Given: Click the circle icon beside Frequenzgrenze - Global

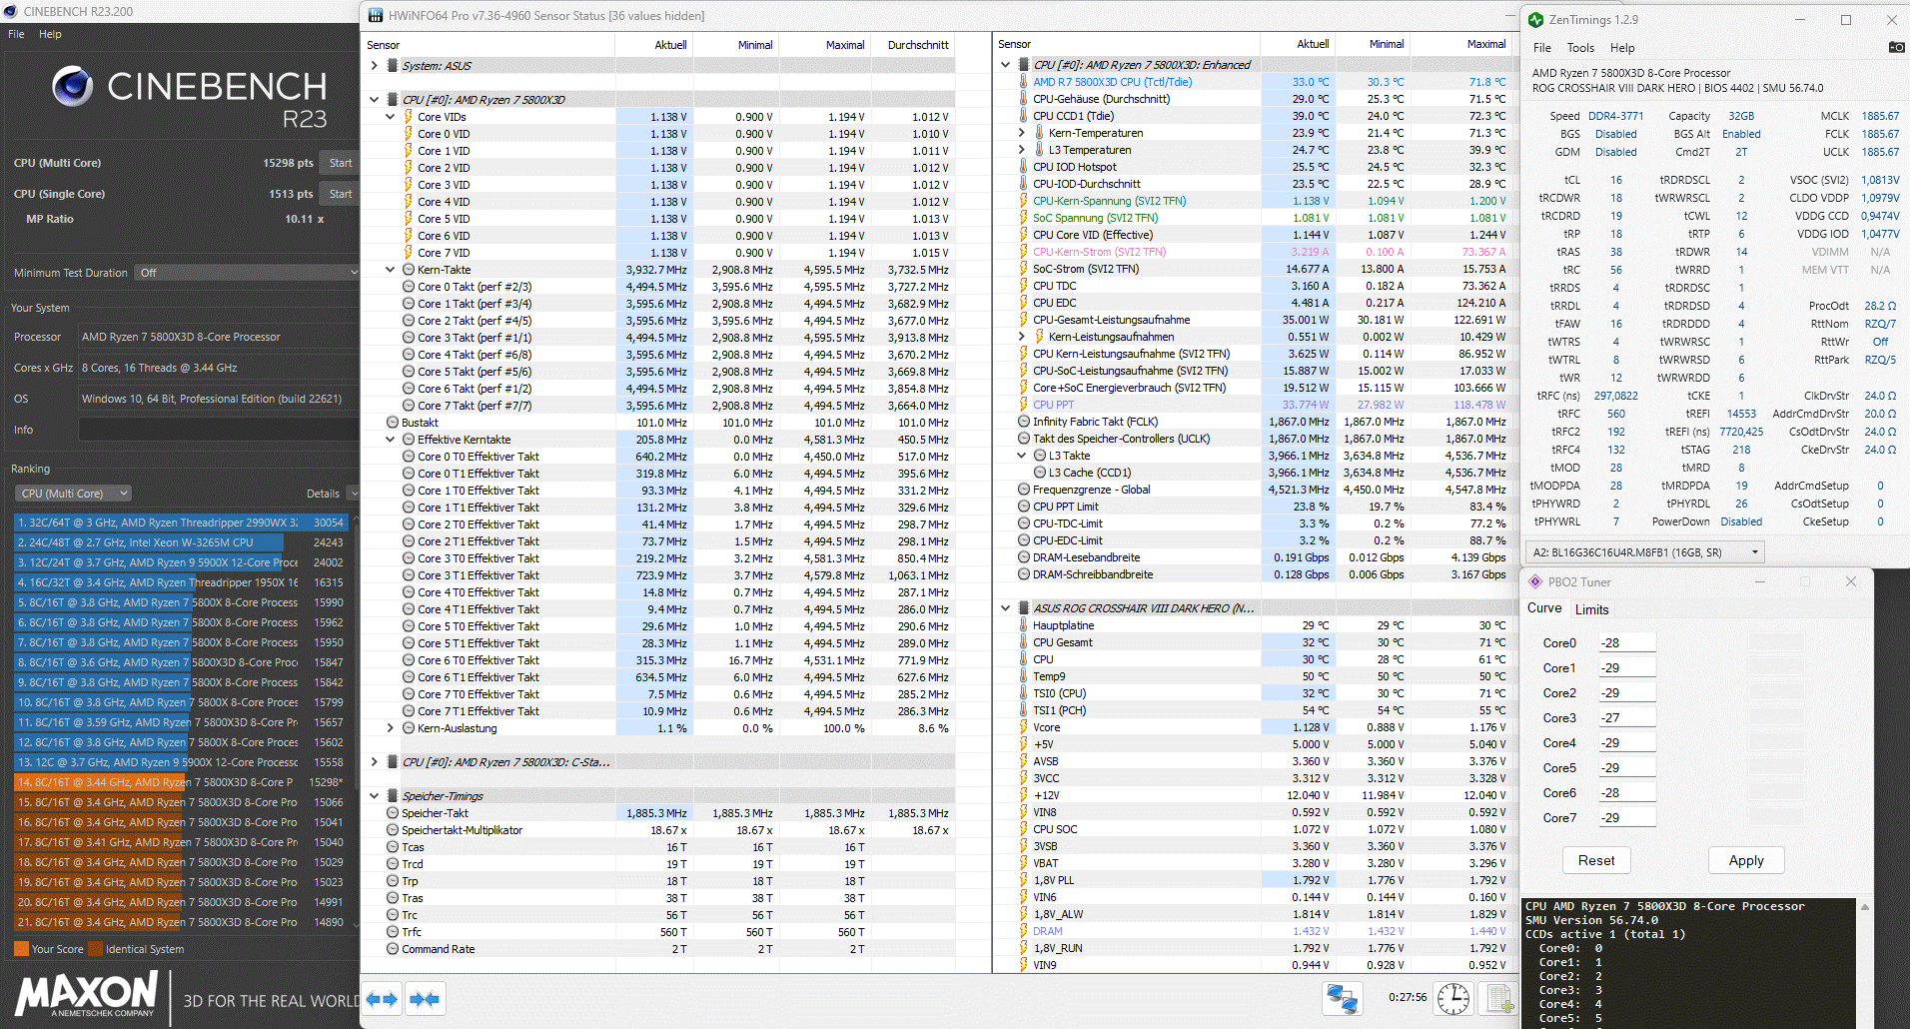Looking at the screenshot, I should tap(1024, 490).
